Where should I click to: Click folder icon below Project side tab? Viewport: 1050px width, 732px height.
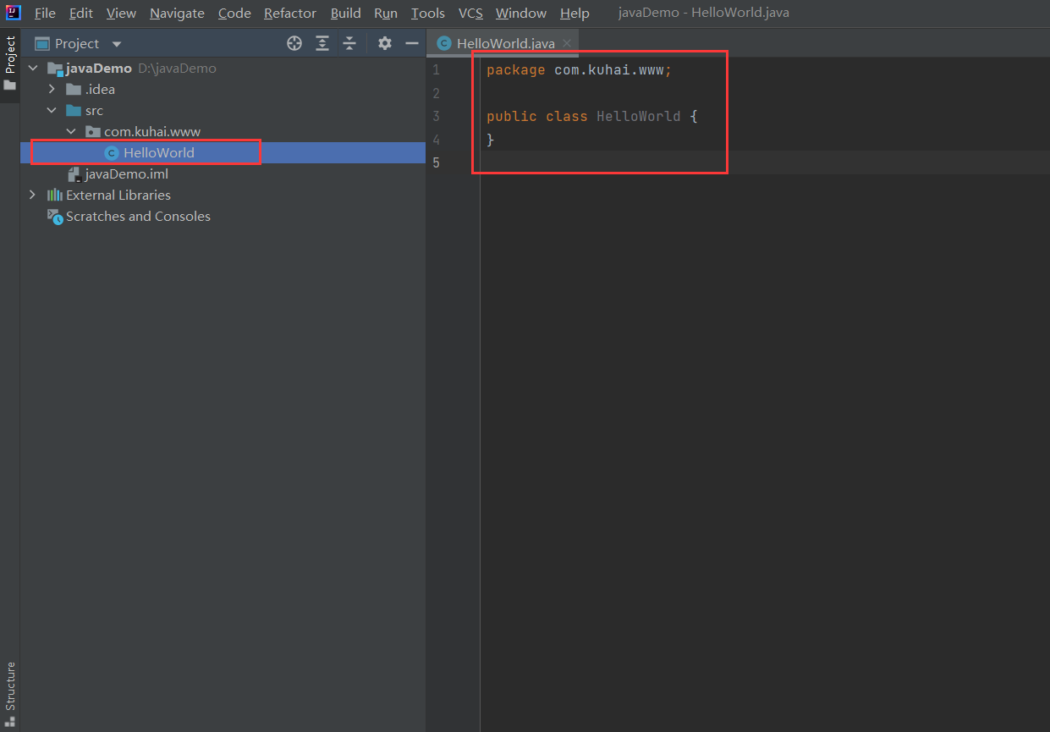click(x=10, y=85)
